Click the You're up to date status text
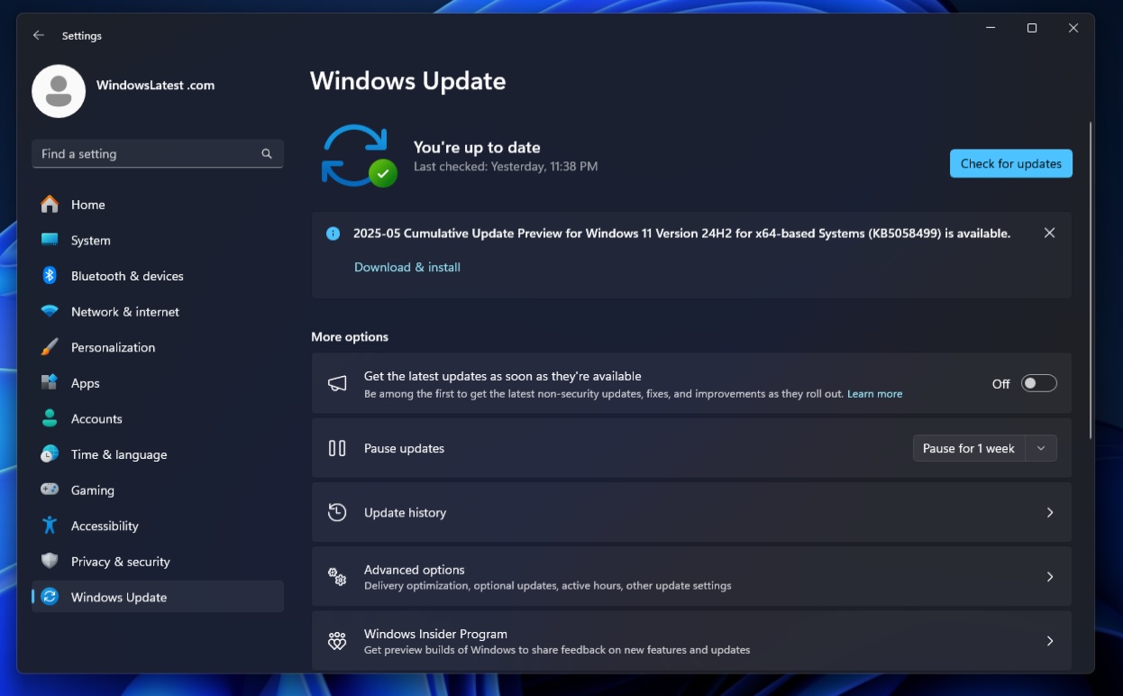This screenshot has width=1123, height=696. (x=477, y=147)
